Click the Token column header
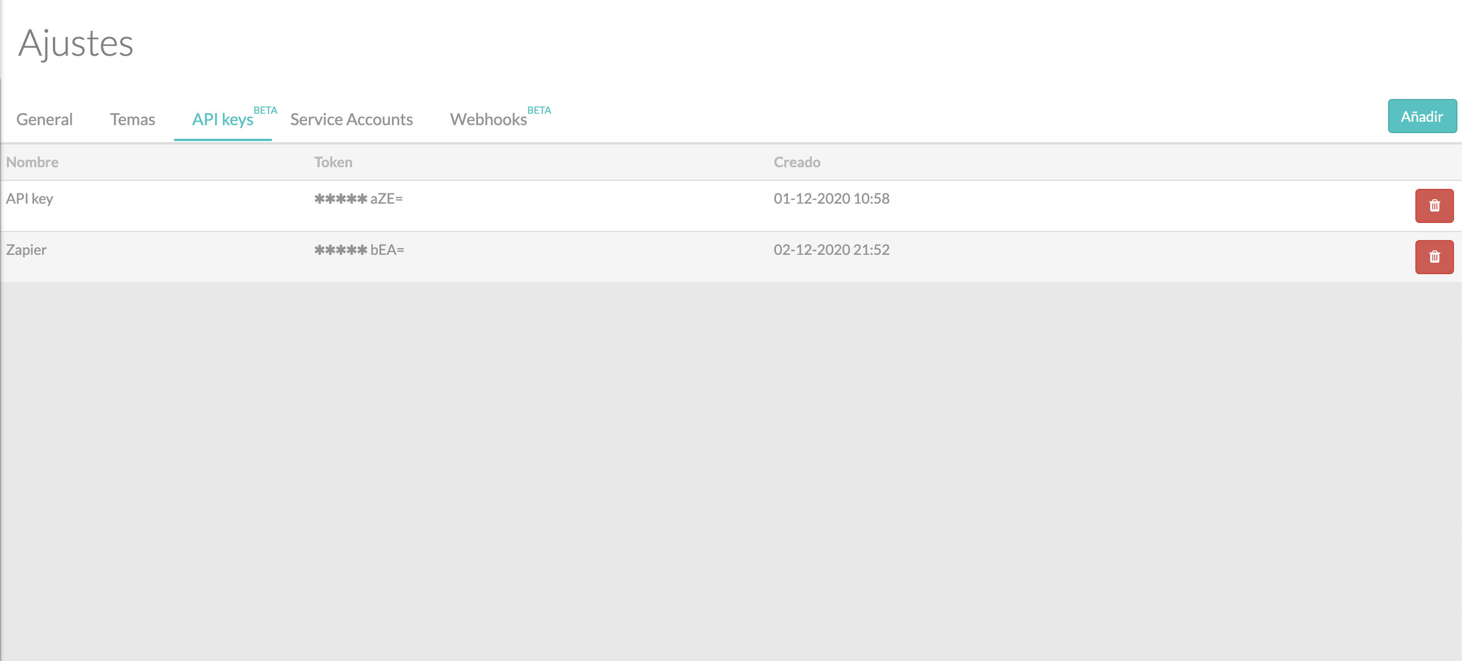This screenshot has height=661, width=1462. tap(333, 162)
